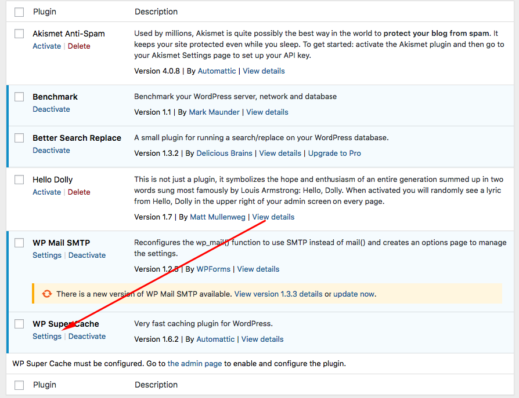This screenshot has width=519, height=398.
Task: Deactivate the WP Mail SMTP plugin
Action: pos(87,255)
